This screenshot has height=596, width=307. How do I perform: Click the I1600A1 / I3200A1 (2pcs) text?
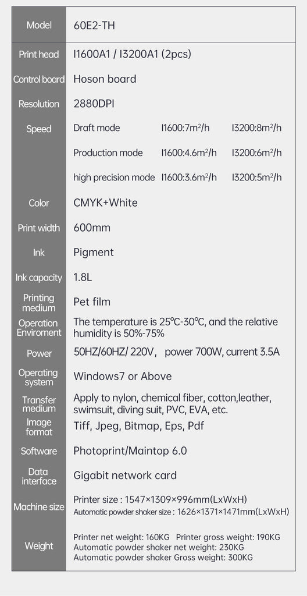pyautogui.click(x=132, y=54)
